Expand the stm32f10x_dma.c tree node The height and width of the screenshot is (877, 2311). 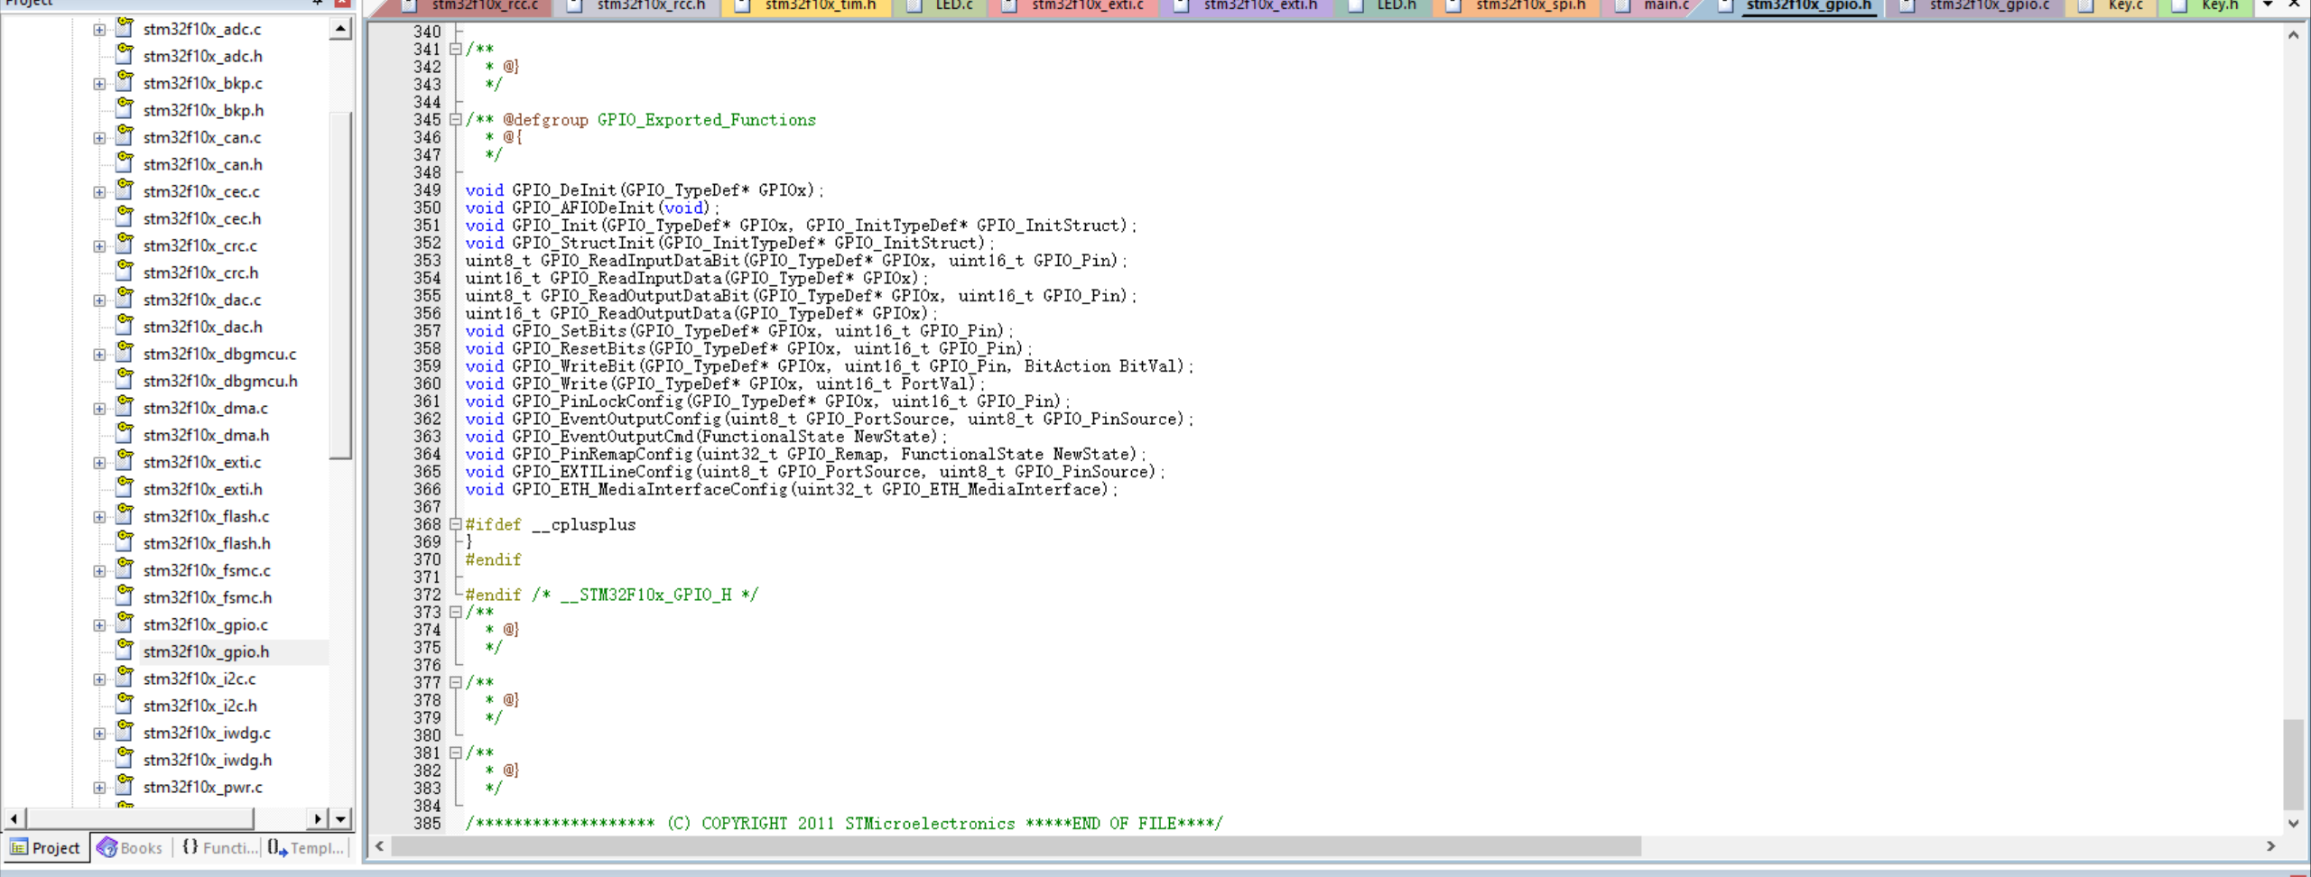(99, 409)
